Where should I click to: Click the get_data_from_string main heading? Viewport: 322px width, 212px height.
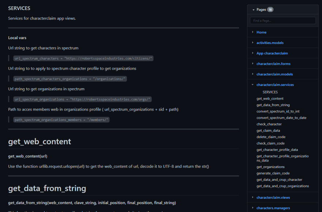click(x=47, y=188)
